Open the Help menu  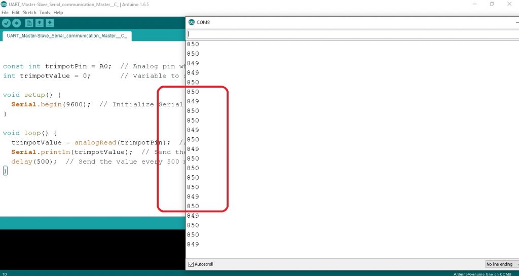[x=58, y=13]
